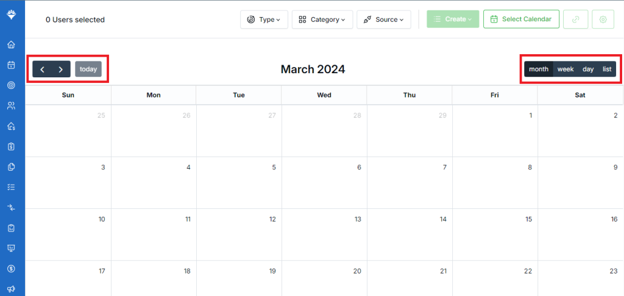The image size is (624, 296).
Task: Open the contacts people sidebar icon
Action: pyautogui.click(x=11, y=106)
